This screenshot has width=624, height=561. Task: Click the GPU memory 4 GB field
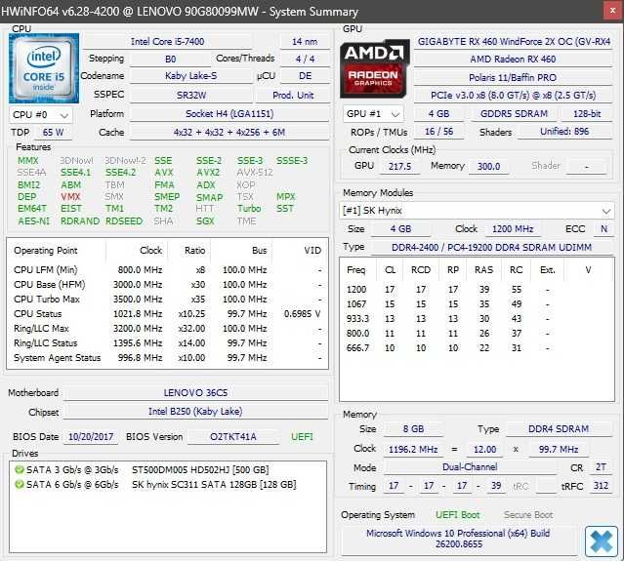(x=438, y=114)
